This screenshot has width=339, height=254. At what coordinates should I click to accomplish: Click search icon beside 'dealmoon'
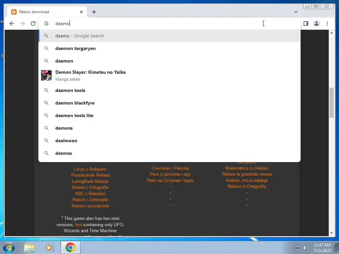pos(46,140)
